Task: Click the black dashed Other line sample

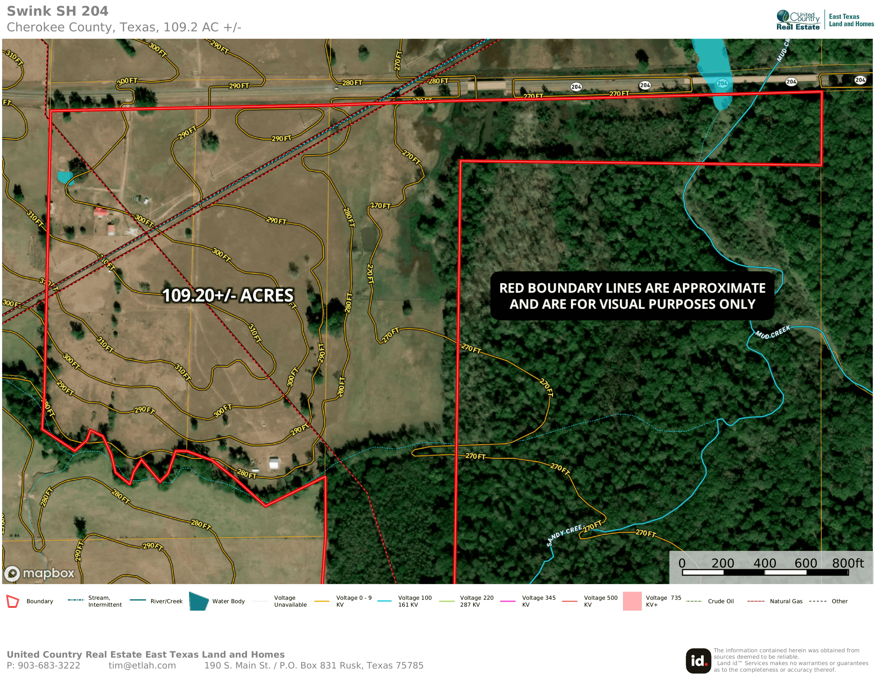Action: click(817, 601)
